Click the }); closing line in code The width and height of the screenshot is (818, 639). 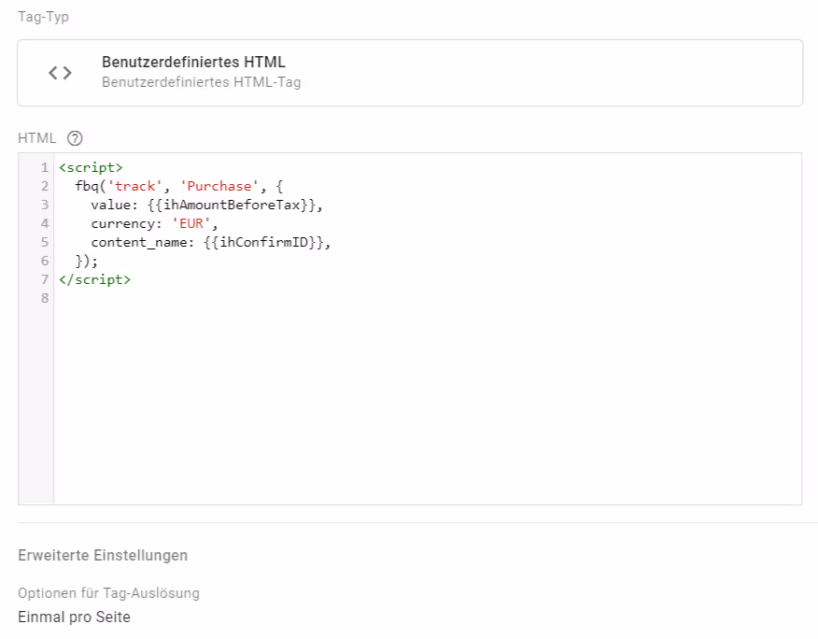pyautogui.click(x=86, y=261)
